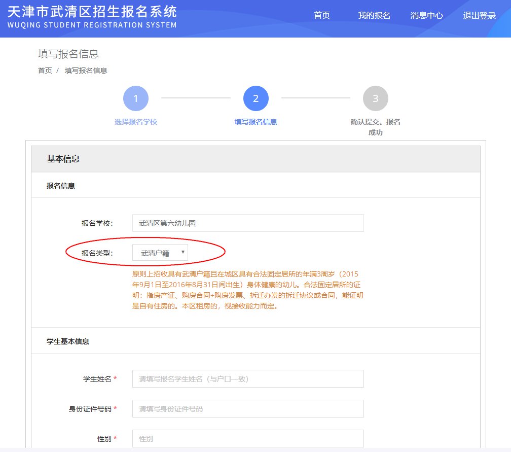Select the 选择报名学校 step label
The width and height of the screenshot is (511, 452).
pos(136,122)
